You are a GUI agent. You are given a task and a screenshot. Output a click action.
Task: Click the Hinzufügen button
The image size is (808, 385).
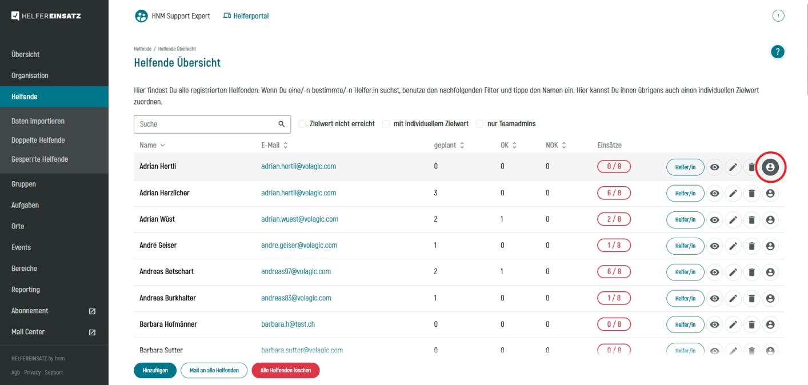[x=155, y=370]
